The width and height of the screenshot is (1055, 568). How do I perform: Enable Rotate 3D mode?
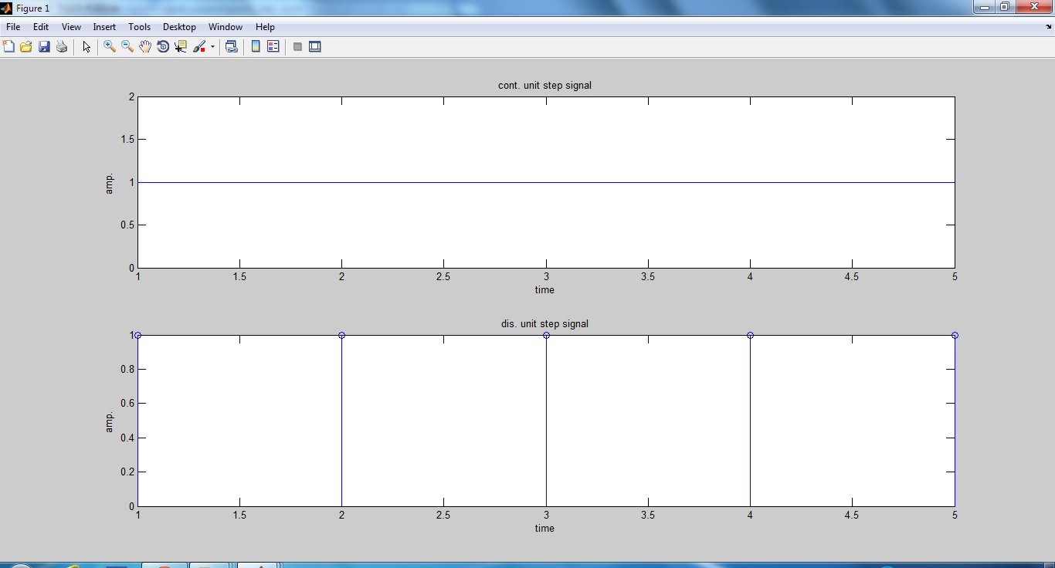pos(163,46)
